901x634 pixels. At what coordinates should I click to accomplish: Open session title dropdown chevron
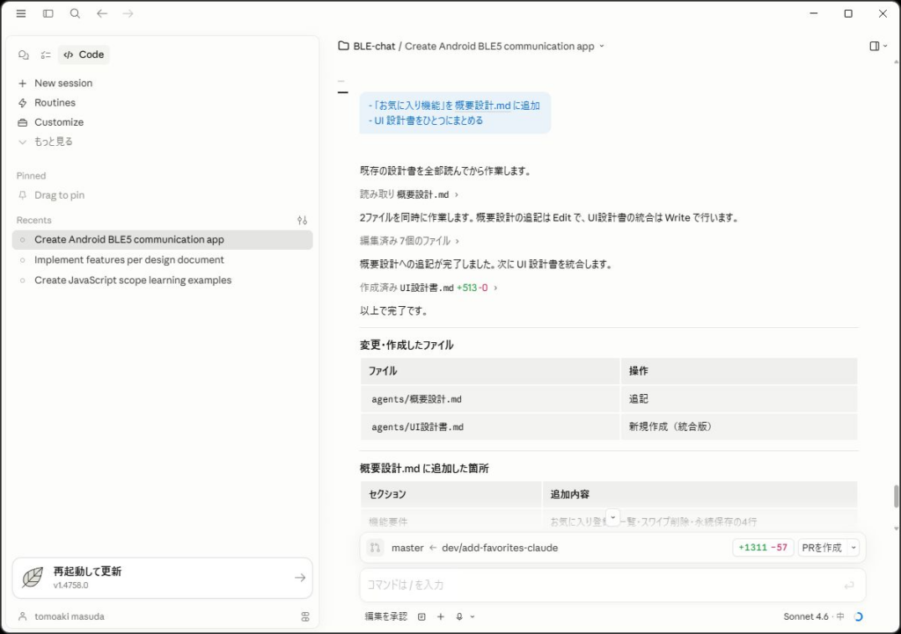click(x=602, y=46)
